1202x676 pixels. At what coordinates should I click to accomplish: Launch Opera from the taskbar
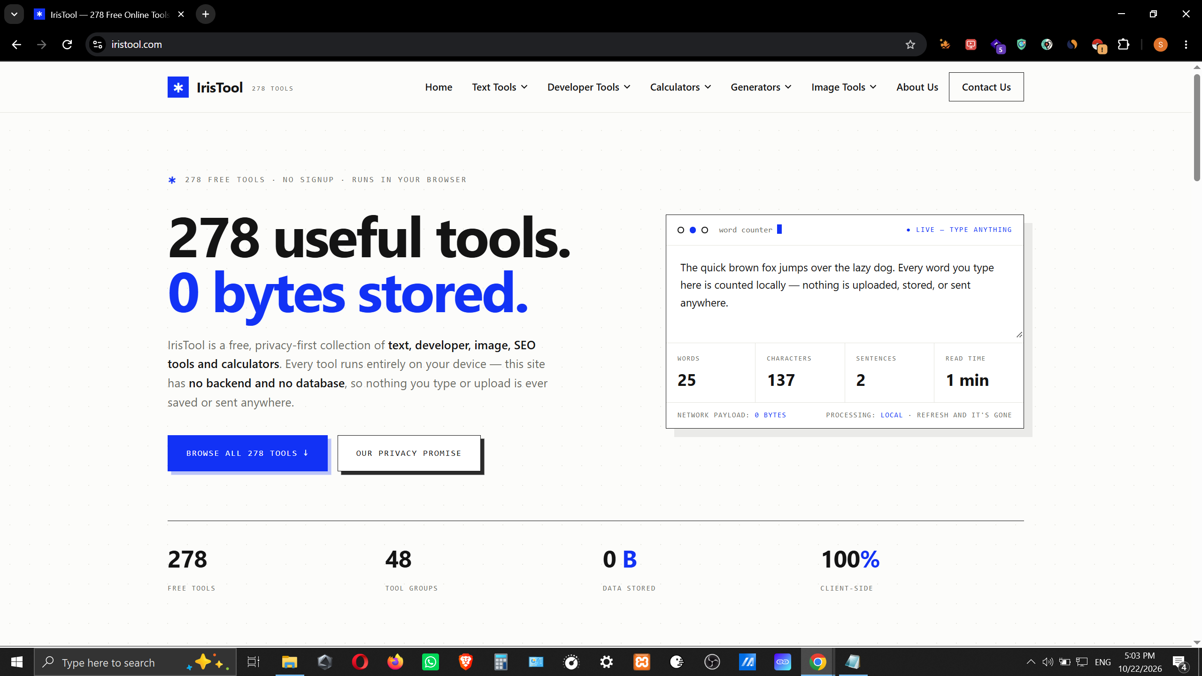coord(360,662)
